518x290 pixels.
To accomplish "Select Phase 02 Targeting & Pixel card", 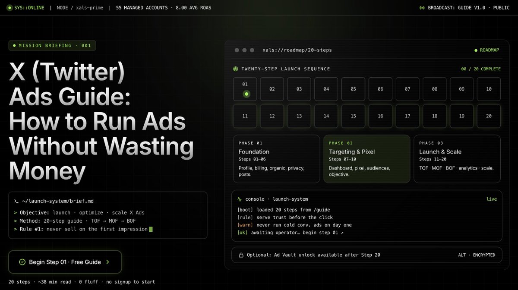I will tap(367, 159).
